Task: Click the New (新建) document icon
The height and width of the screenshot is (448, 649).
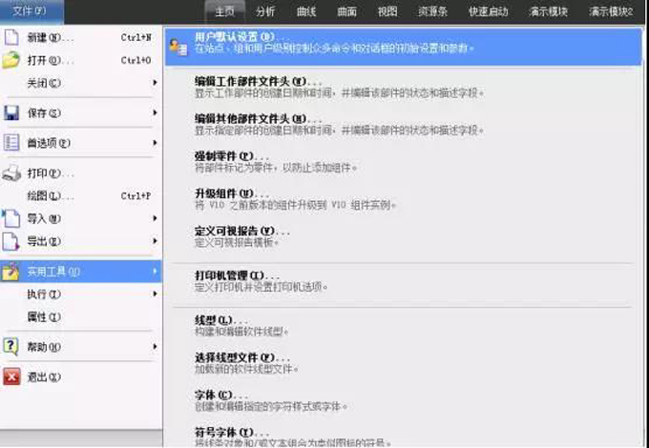Action: 11,38
